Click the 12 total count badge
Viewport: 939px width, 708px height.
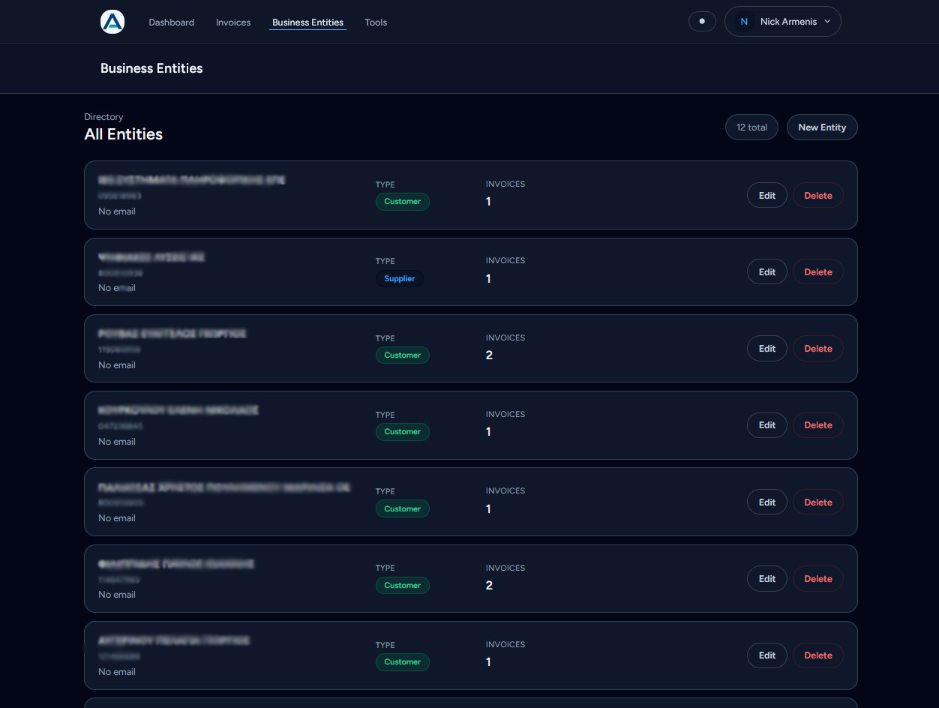pyautogui.click(x=751, y=127)
